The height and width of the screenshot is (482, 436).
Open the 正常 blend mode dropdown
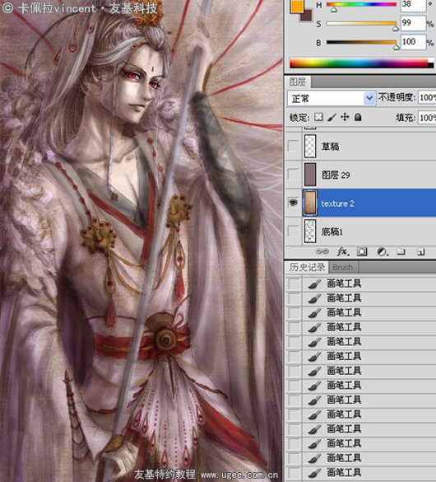(x=331, y=99)
